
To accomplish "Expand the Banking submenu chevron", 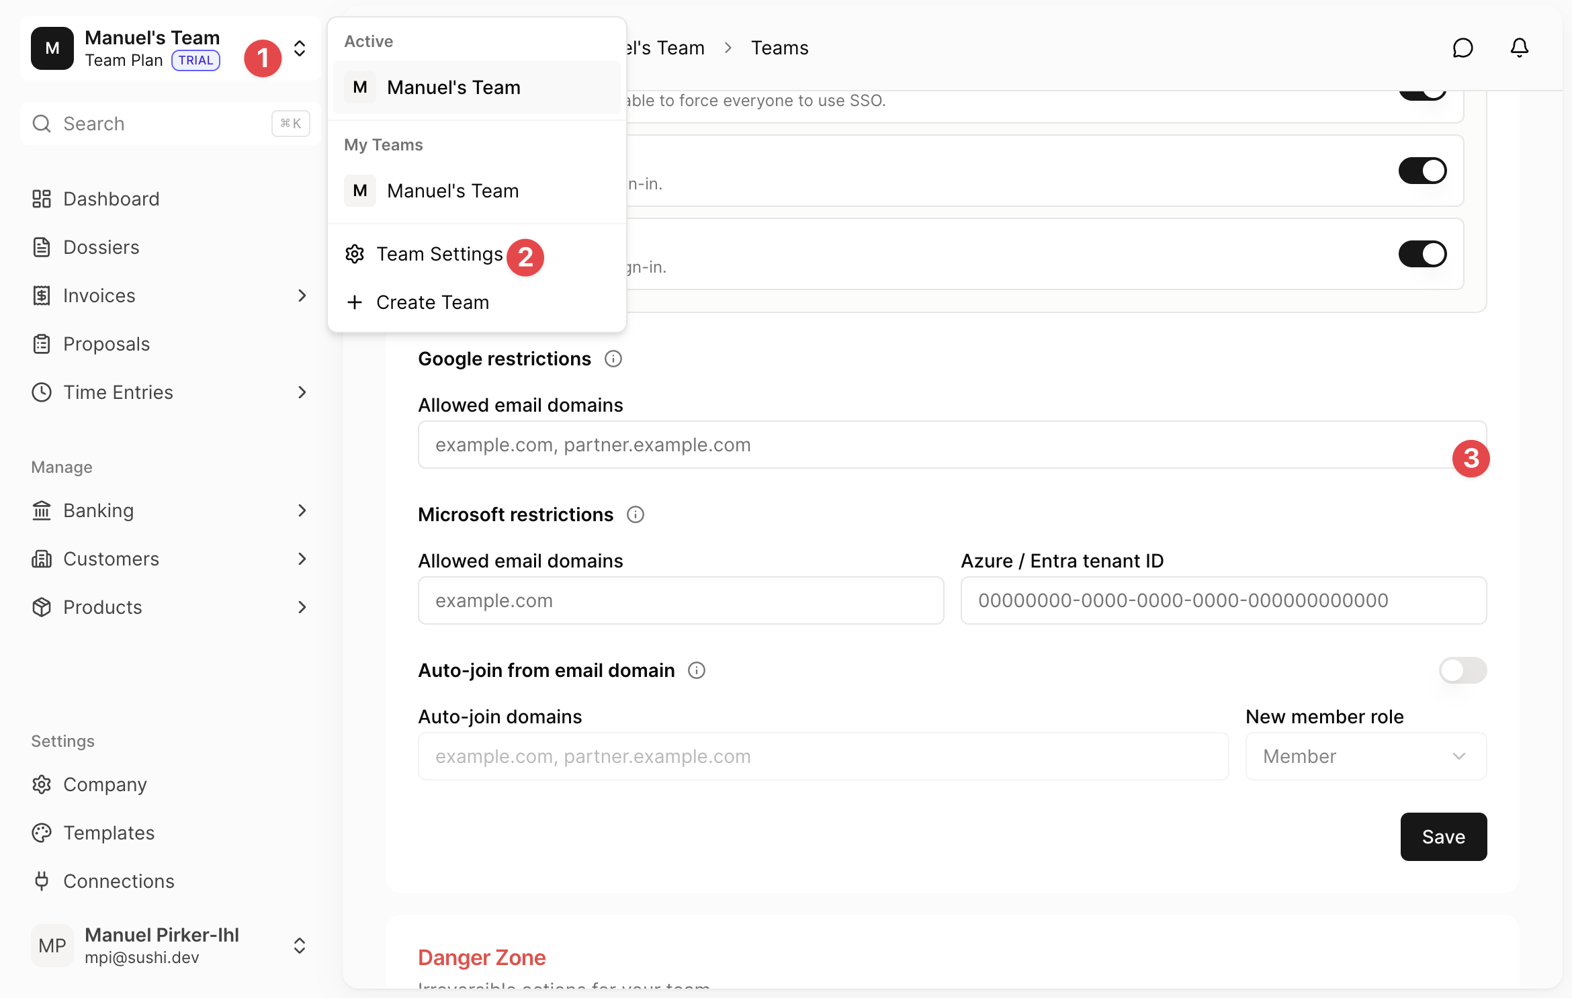I will pyautogui.click(x=302, y=510).
